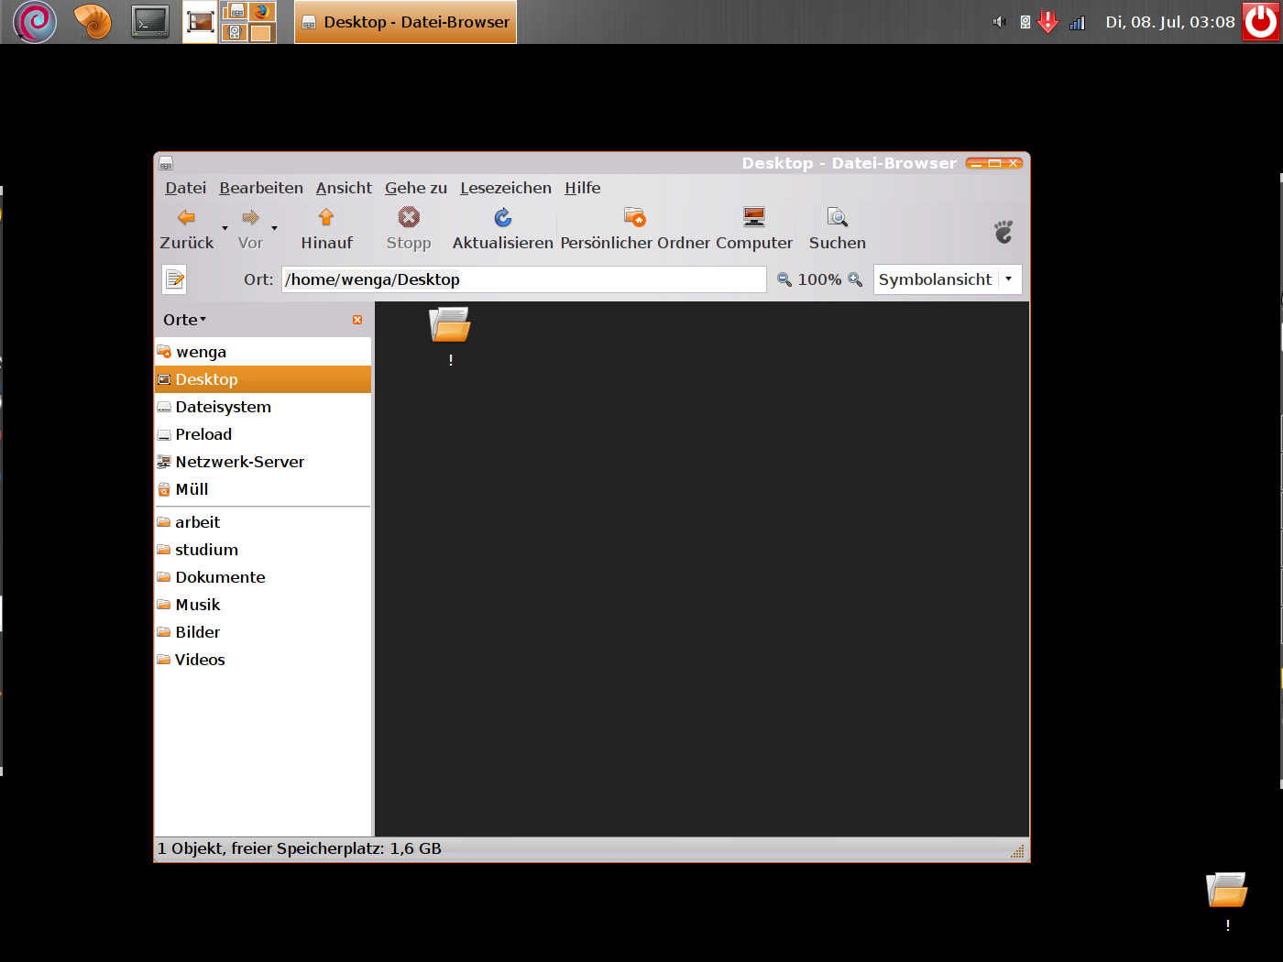This screenshot has height=962, width=1283.
Task: Click the network signal bars icon
Action: coord(1078,22)
